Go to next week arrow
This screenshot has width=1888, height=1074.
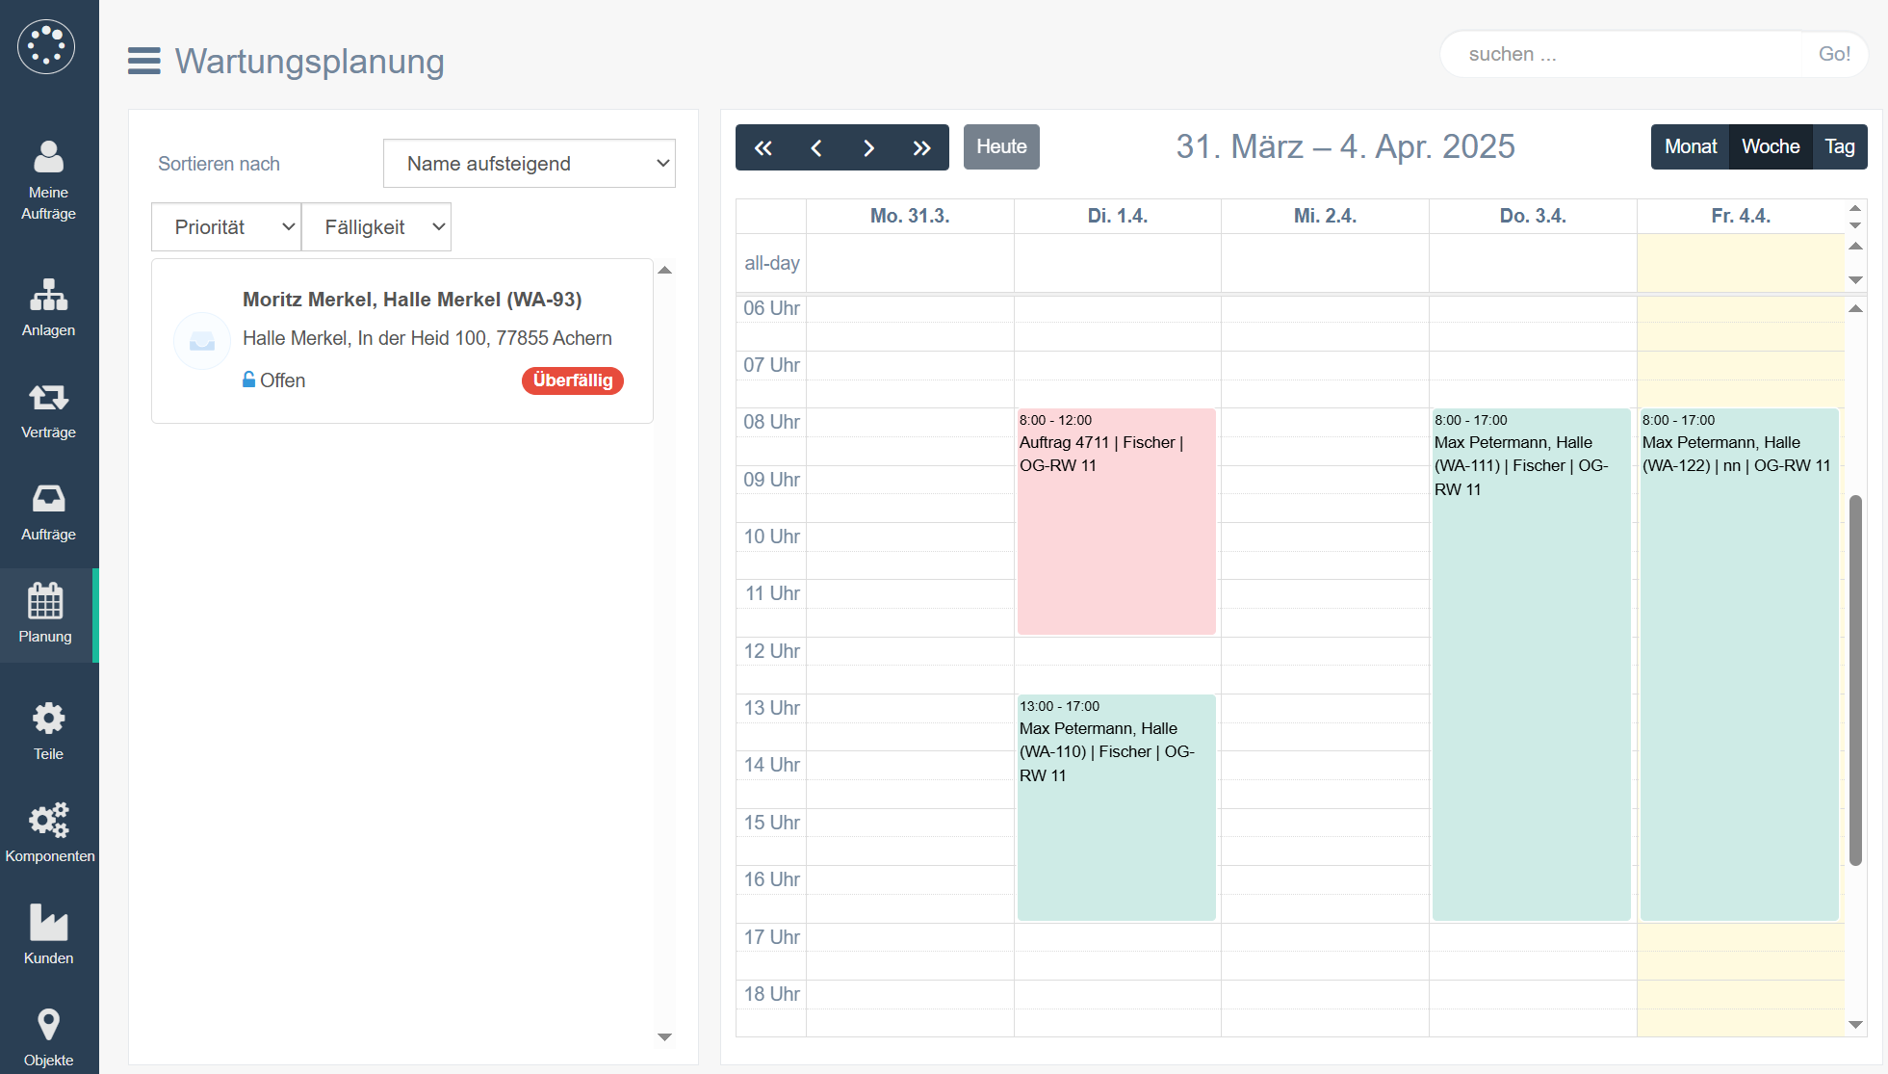[868, 147]
